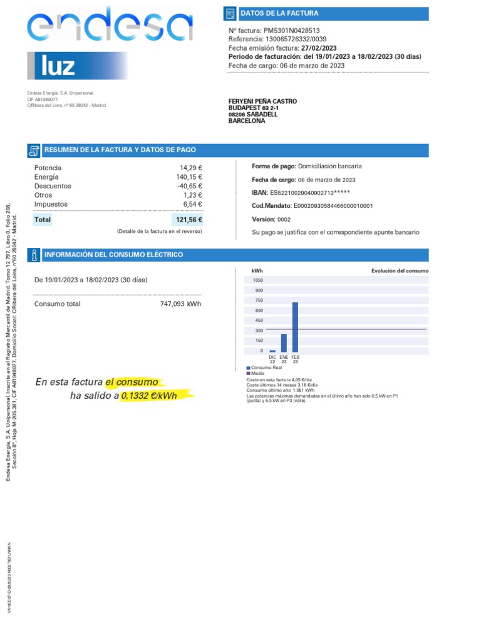Click address line BUDAPEST 63 2-1
Screen dimensions: 481x641
(254, 108)
